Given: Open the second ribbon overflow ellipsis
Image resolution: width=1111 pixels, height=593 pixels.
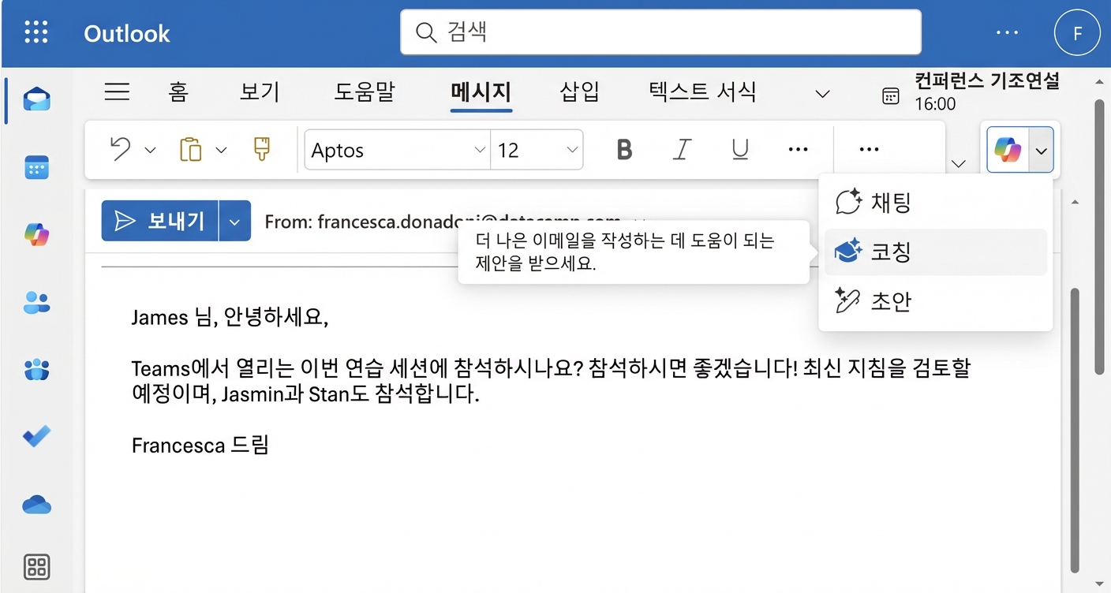Looking at the screenshot, I should [x=869, y=149].
